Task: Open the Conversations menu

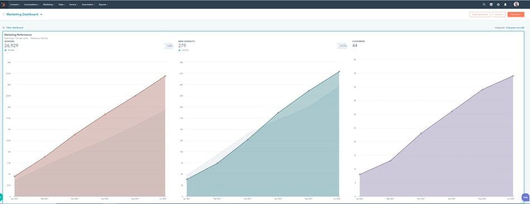Action: point(32,4)
